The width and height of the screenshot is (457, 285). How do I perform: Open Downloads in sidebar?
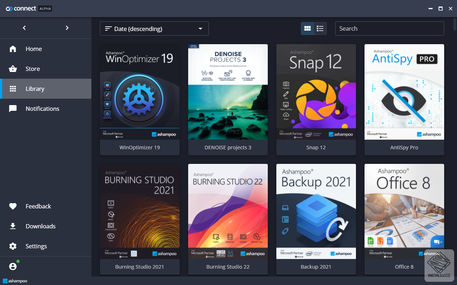(46, 226)
